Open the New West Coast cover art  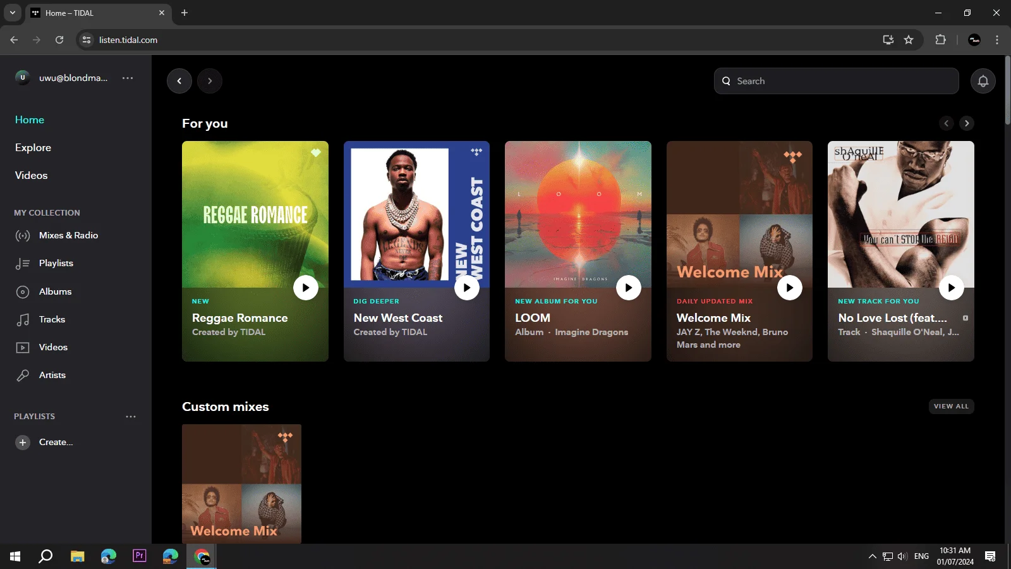416,214
